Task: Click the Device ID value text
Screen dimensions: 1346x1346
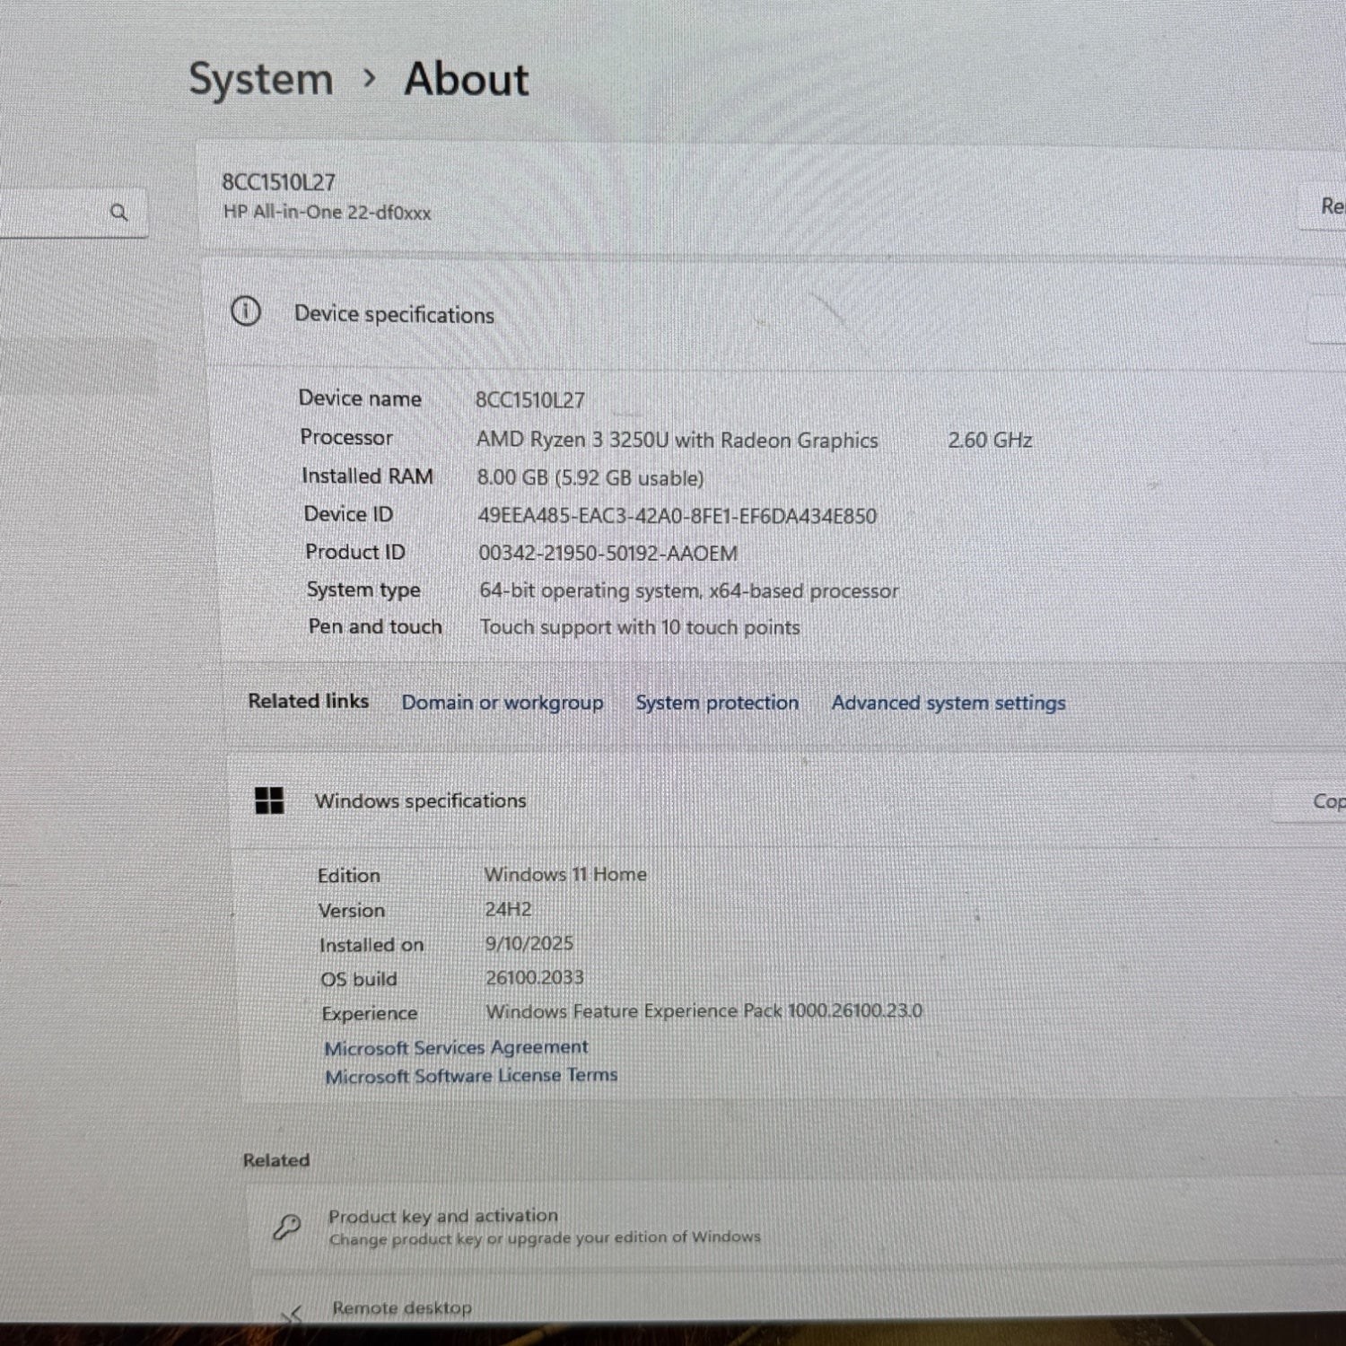Action: pos(677,516)
